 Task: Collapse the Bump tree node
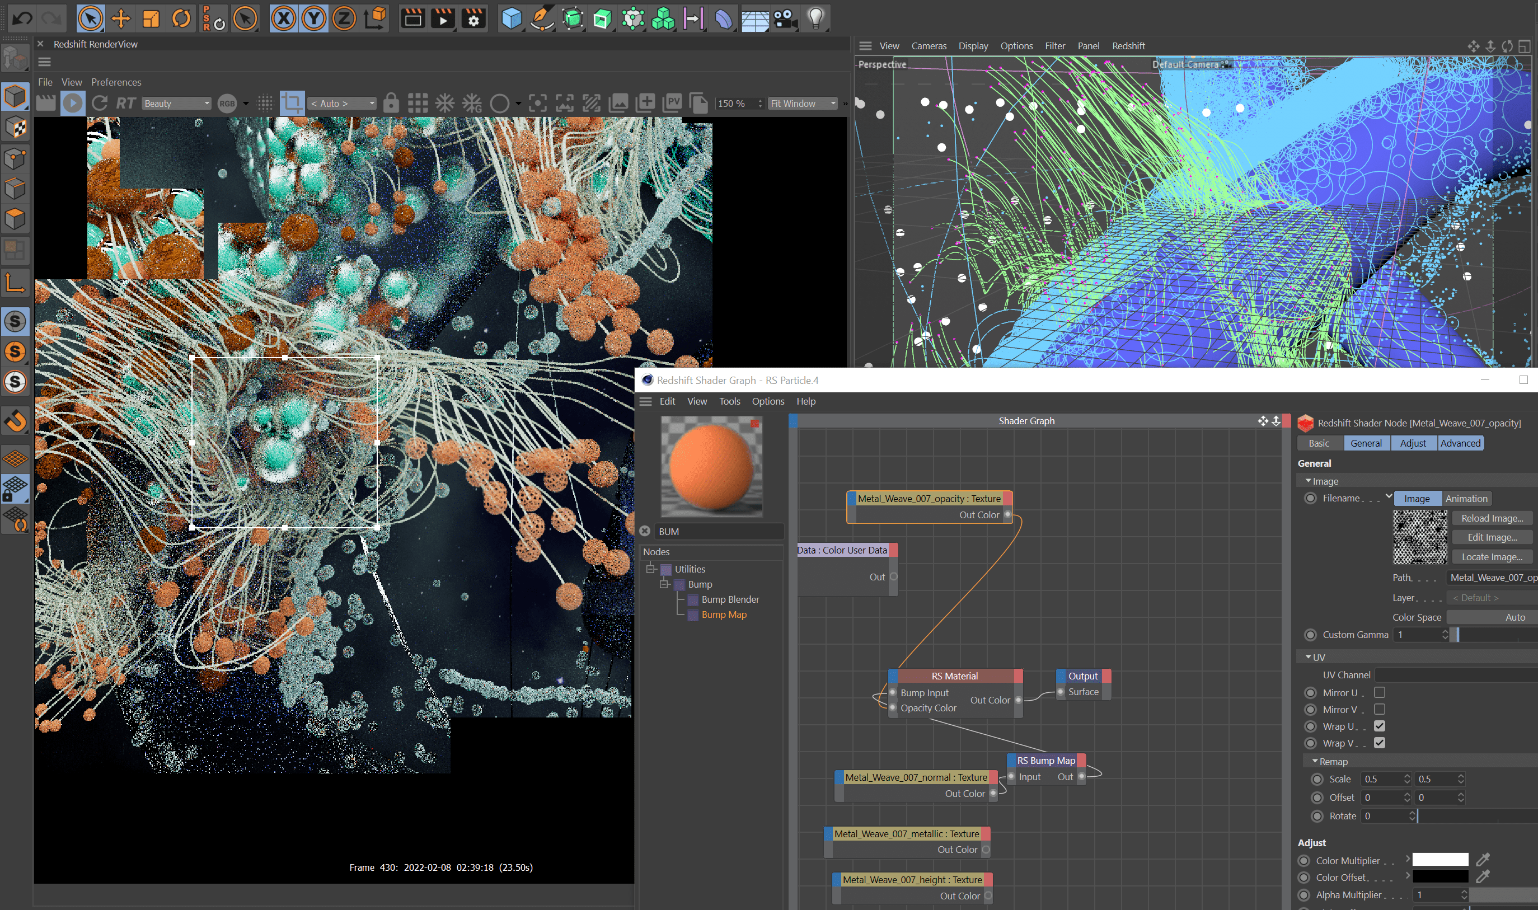click(x=665, y=584)
